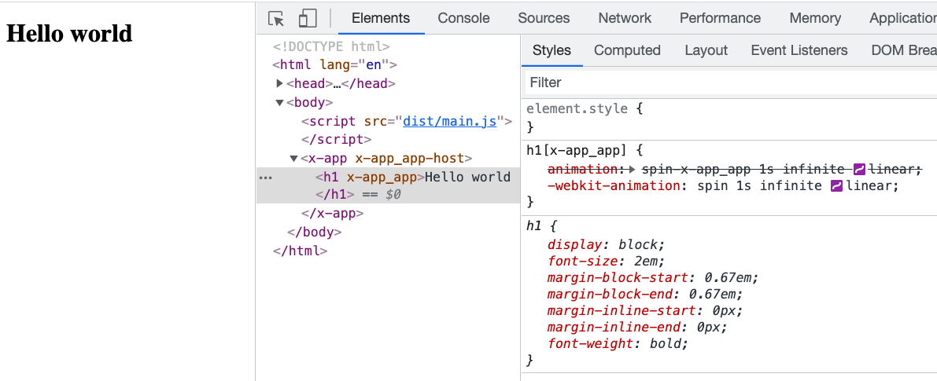Open the Application panel tab
937x381 pixels.
(903, 18)
